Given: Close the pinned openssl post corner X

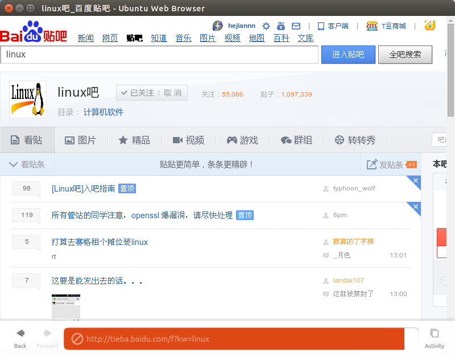Looking at the screenshot, I should pyautogui.click(x=416, y=207).
